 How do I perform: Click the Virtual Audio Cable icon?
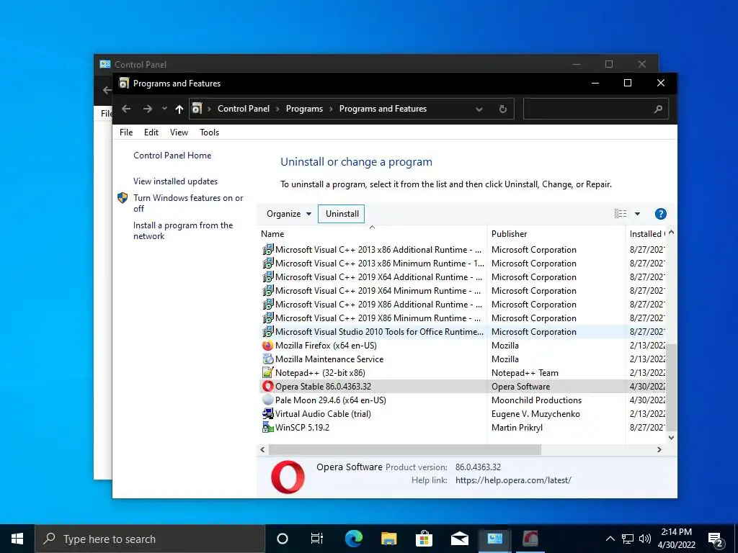click(x=268, y=413)
